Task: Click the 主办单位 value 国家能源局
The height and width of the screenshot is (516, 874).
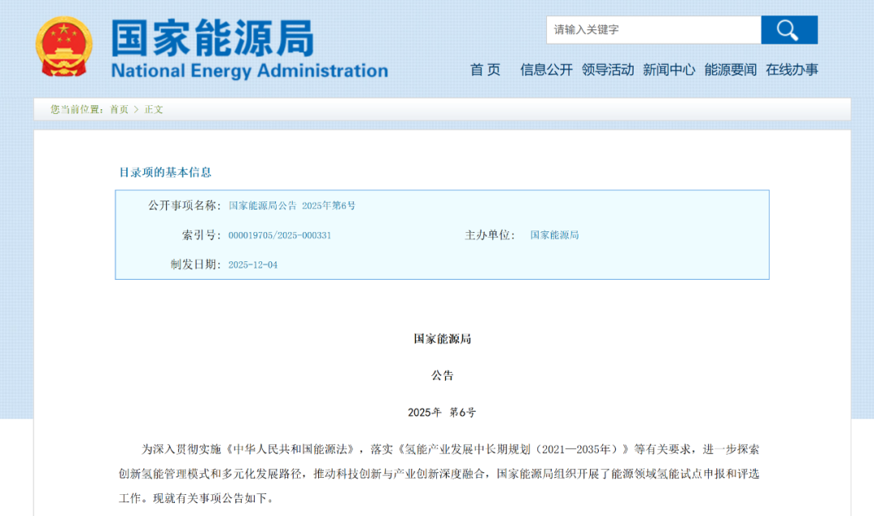Action: 554,235
